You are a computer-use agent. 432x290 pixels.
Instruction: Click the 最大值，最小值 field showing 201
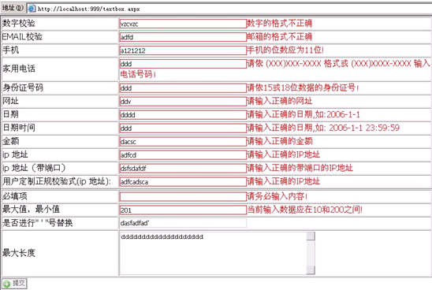(183, 210)
